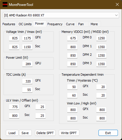Edit GFX Hysteresis field 20
Image resolution: width=122 pixels, height=140 pixels.
pos(101,87)
